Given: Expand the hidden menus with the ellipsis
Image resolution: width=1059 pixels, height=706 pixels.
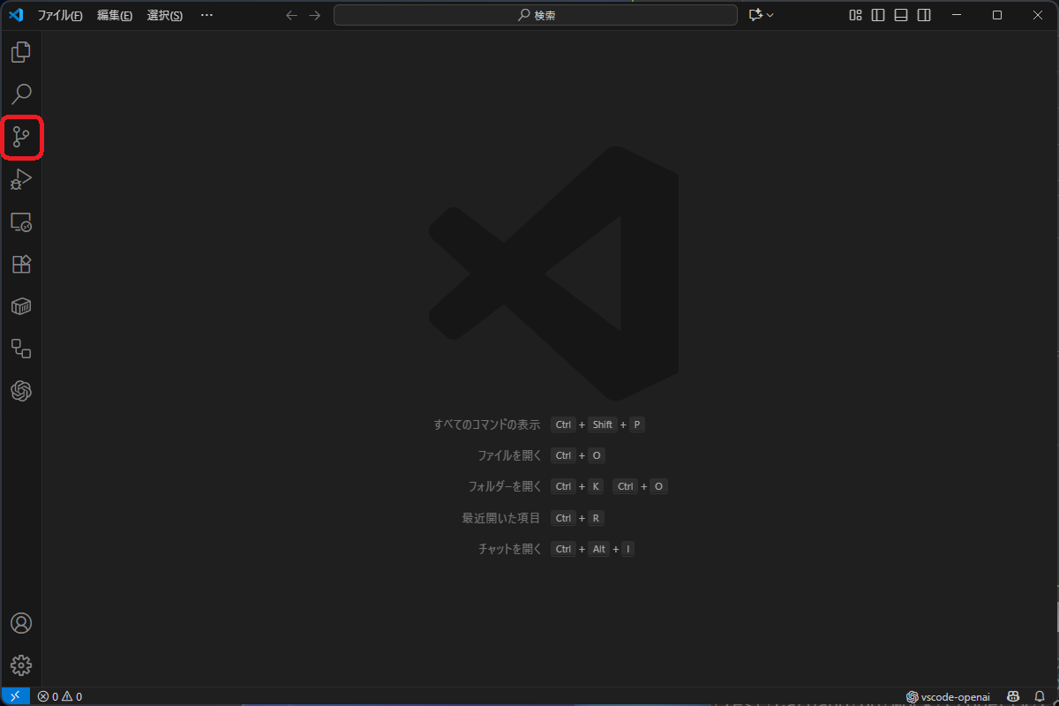Looking at the screenshot, I should pyautogui.click(x=207, y=15).
